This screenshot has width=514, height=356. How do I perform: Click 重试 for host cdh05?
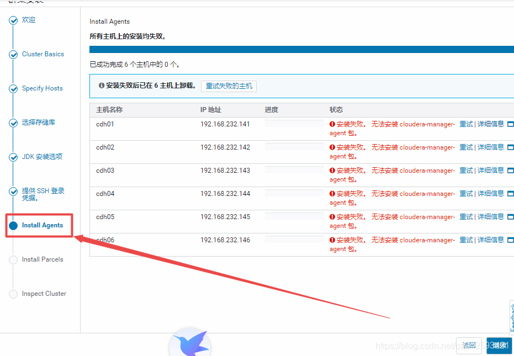[466, 217]
